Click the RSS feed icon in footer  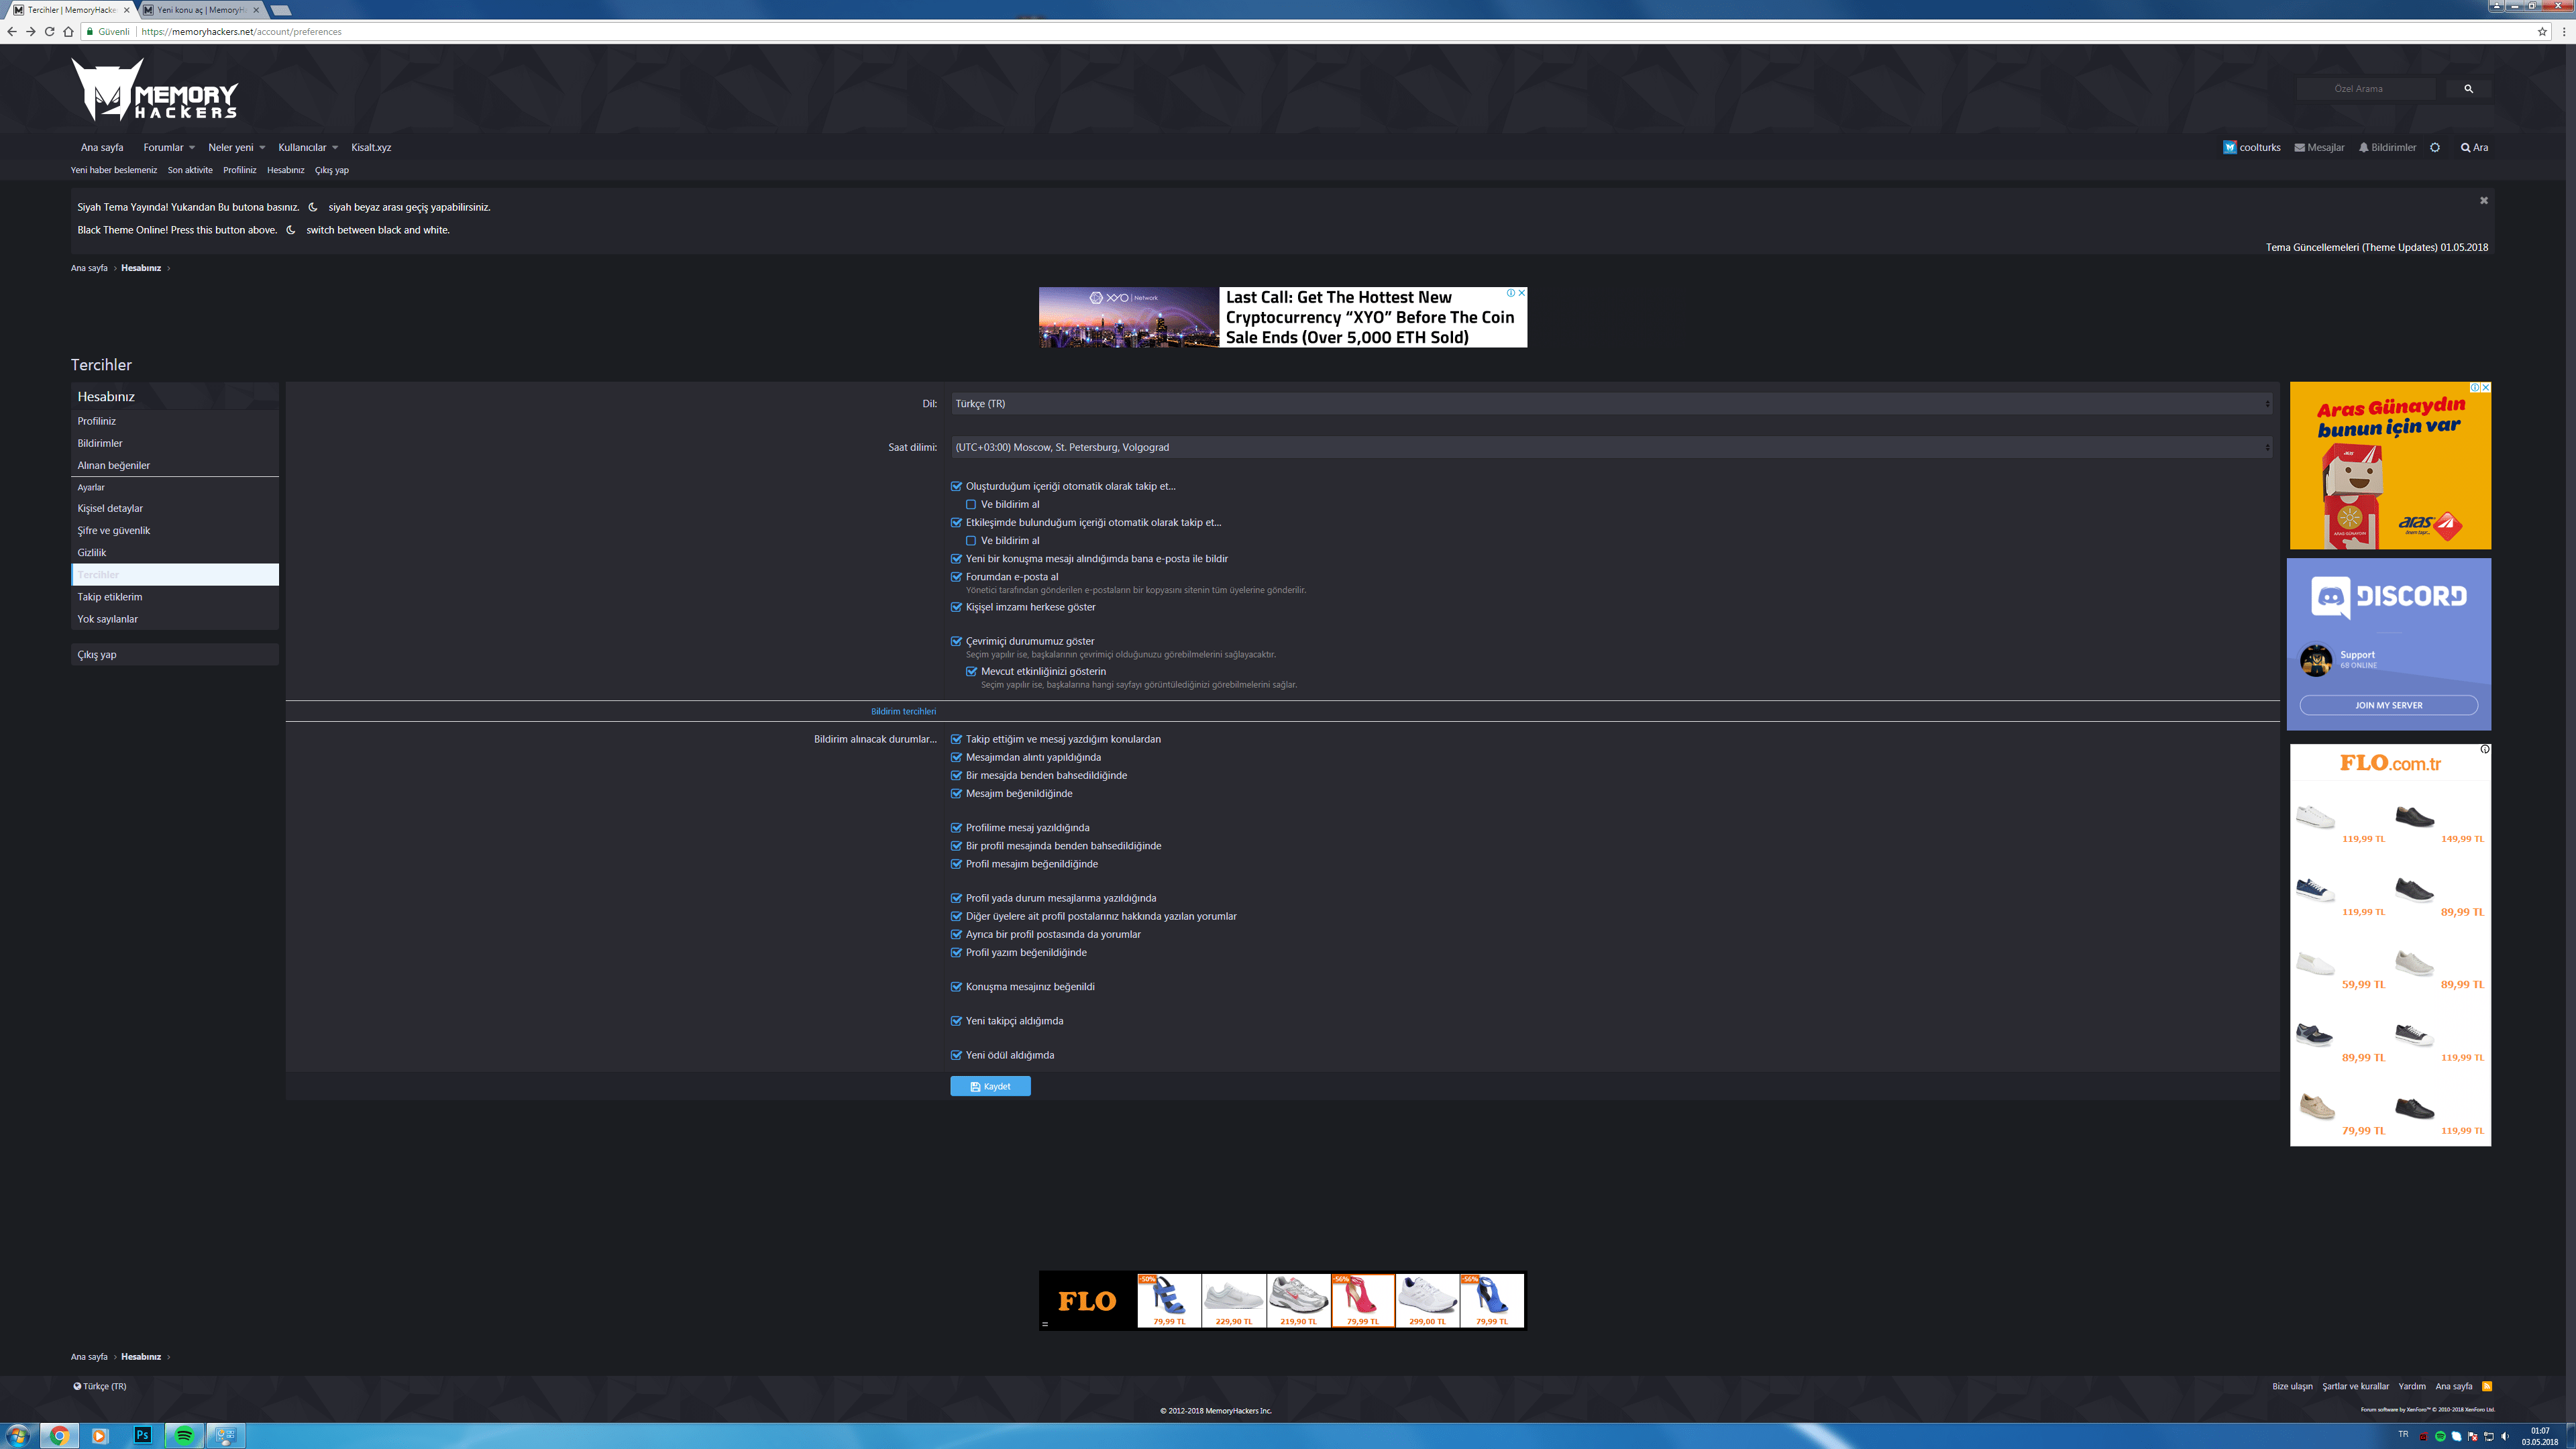[x=2487, y=1386]
